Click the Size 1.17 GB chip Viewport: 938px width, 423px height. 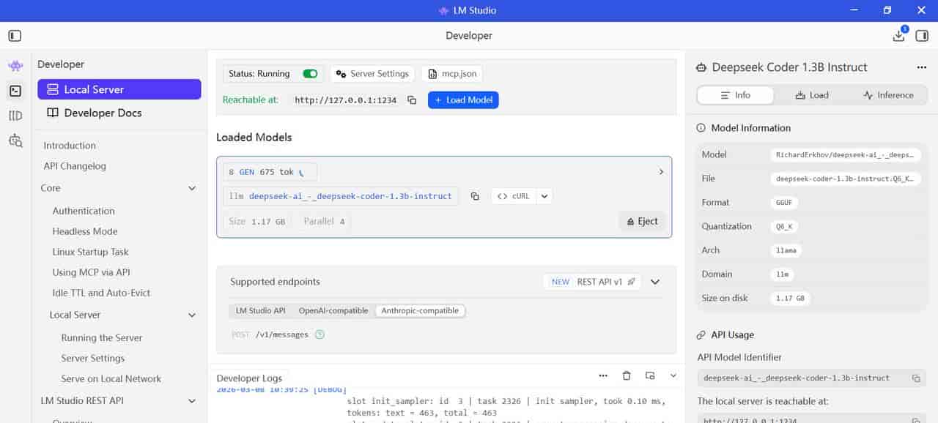point(256,222)
